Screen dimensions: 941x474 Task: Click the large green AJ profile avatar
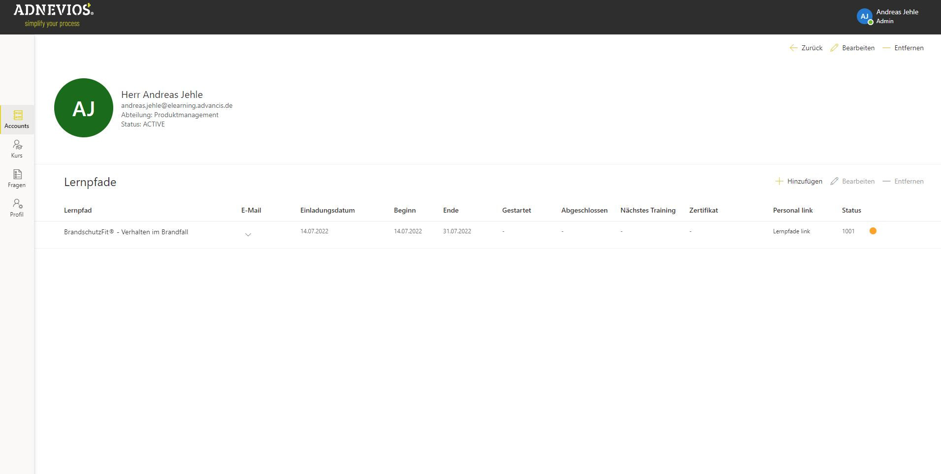84,108
